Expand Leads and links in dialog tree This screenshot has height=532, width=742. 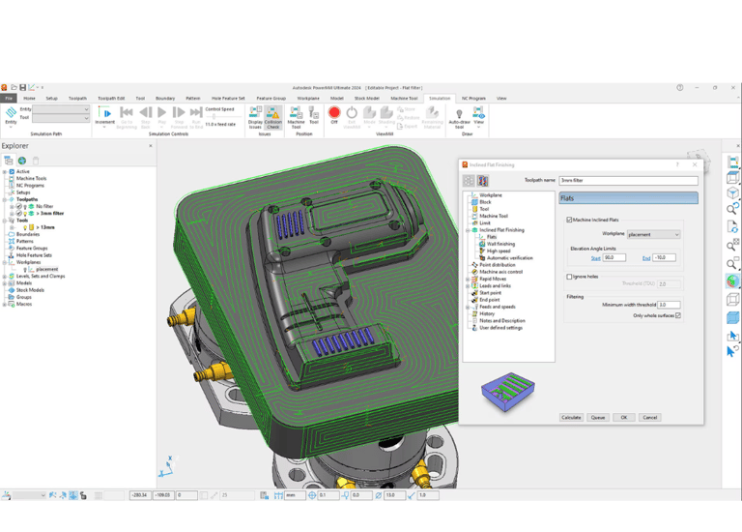(468, 286)
